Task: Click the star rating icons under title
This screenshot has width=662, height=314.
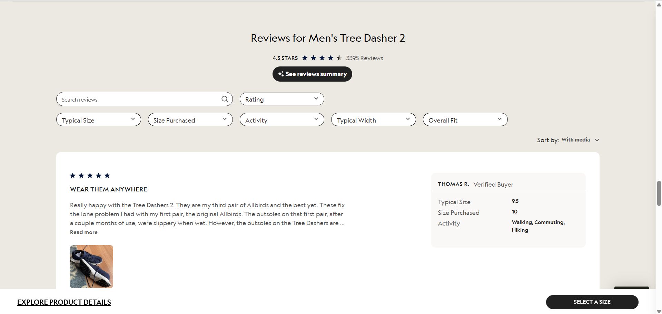Action: (322, 58)
